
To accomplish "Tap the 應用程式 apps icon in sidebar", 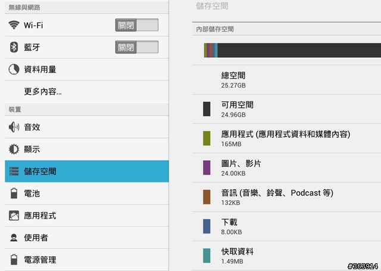I will click(14, 216).
